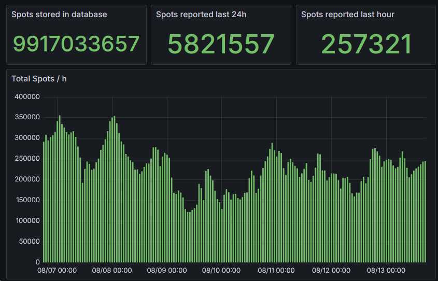Click the 400000 y-axis label
Viewport: 438px width, 281px height.
pos(27,96)
